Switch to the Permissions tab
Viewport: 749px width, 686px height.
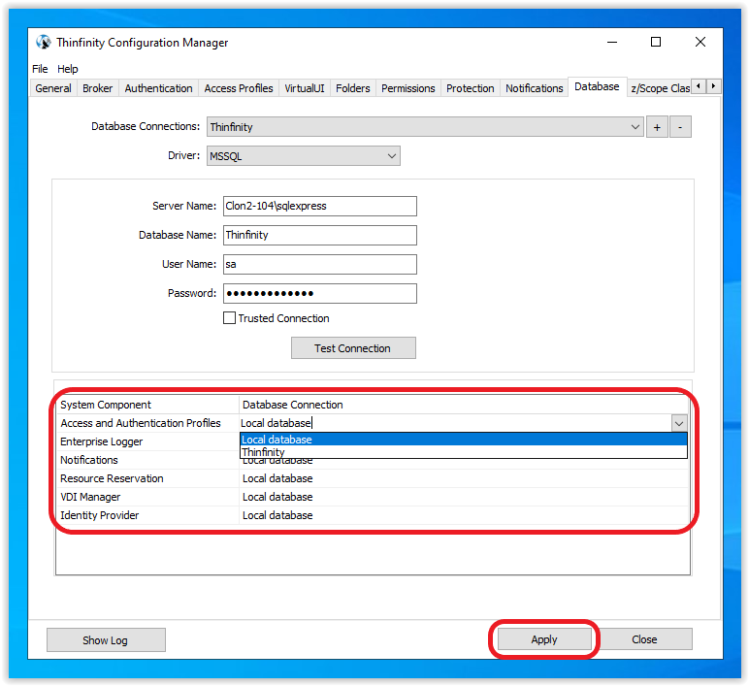407,88
